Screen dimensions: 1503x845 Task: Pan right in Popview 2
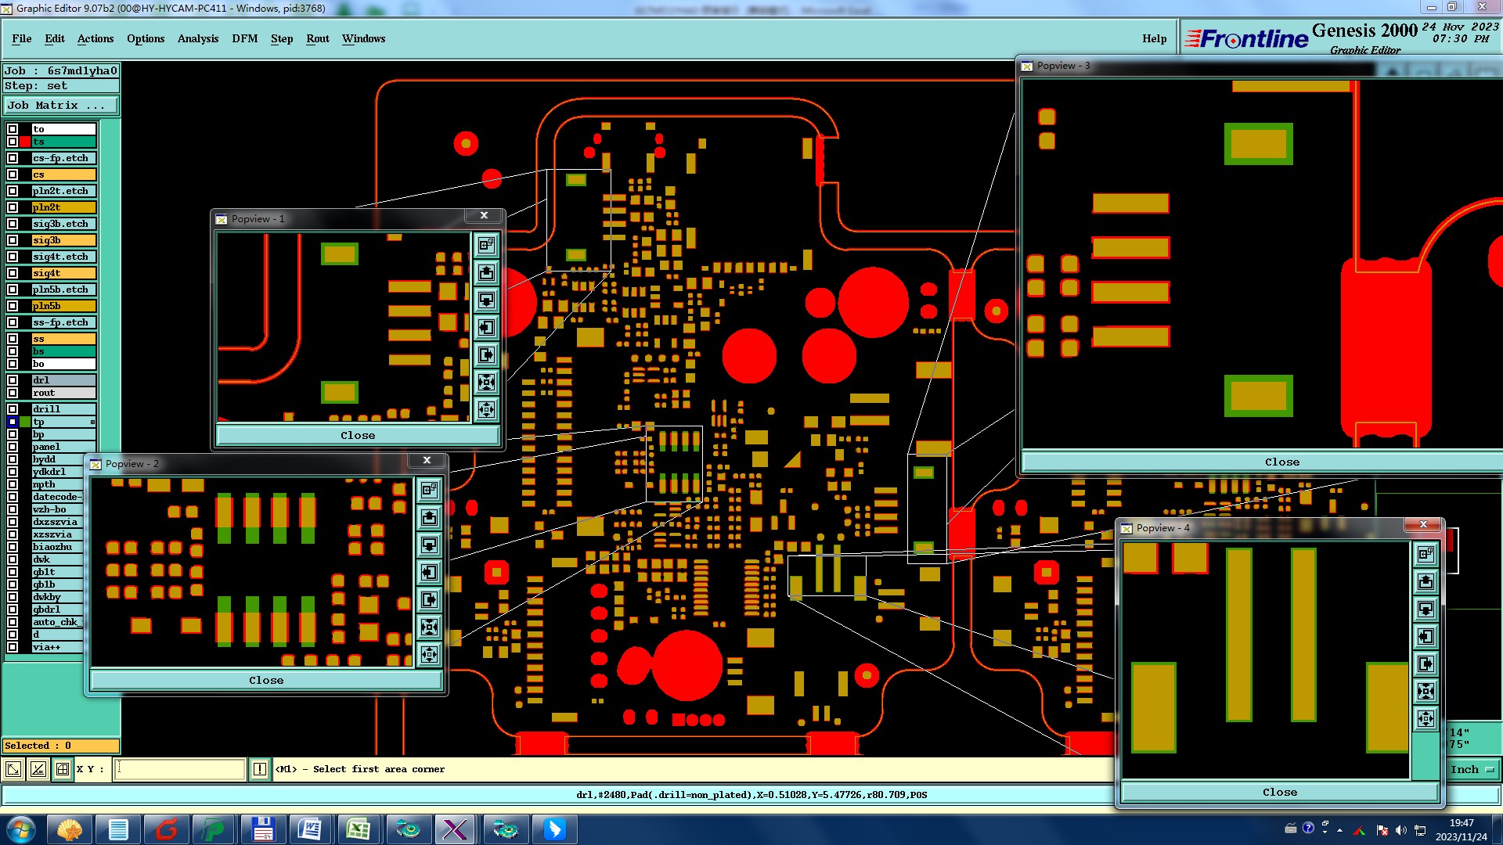(429, 599)
